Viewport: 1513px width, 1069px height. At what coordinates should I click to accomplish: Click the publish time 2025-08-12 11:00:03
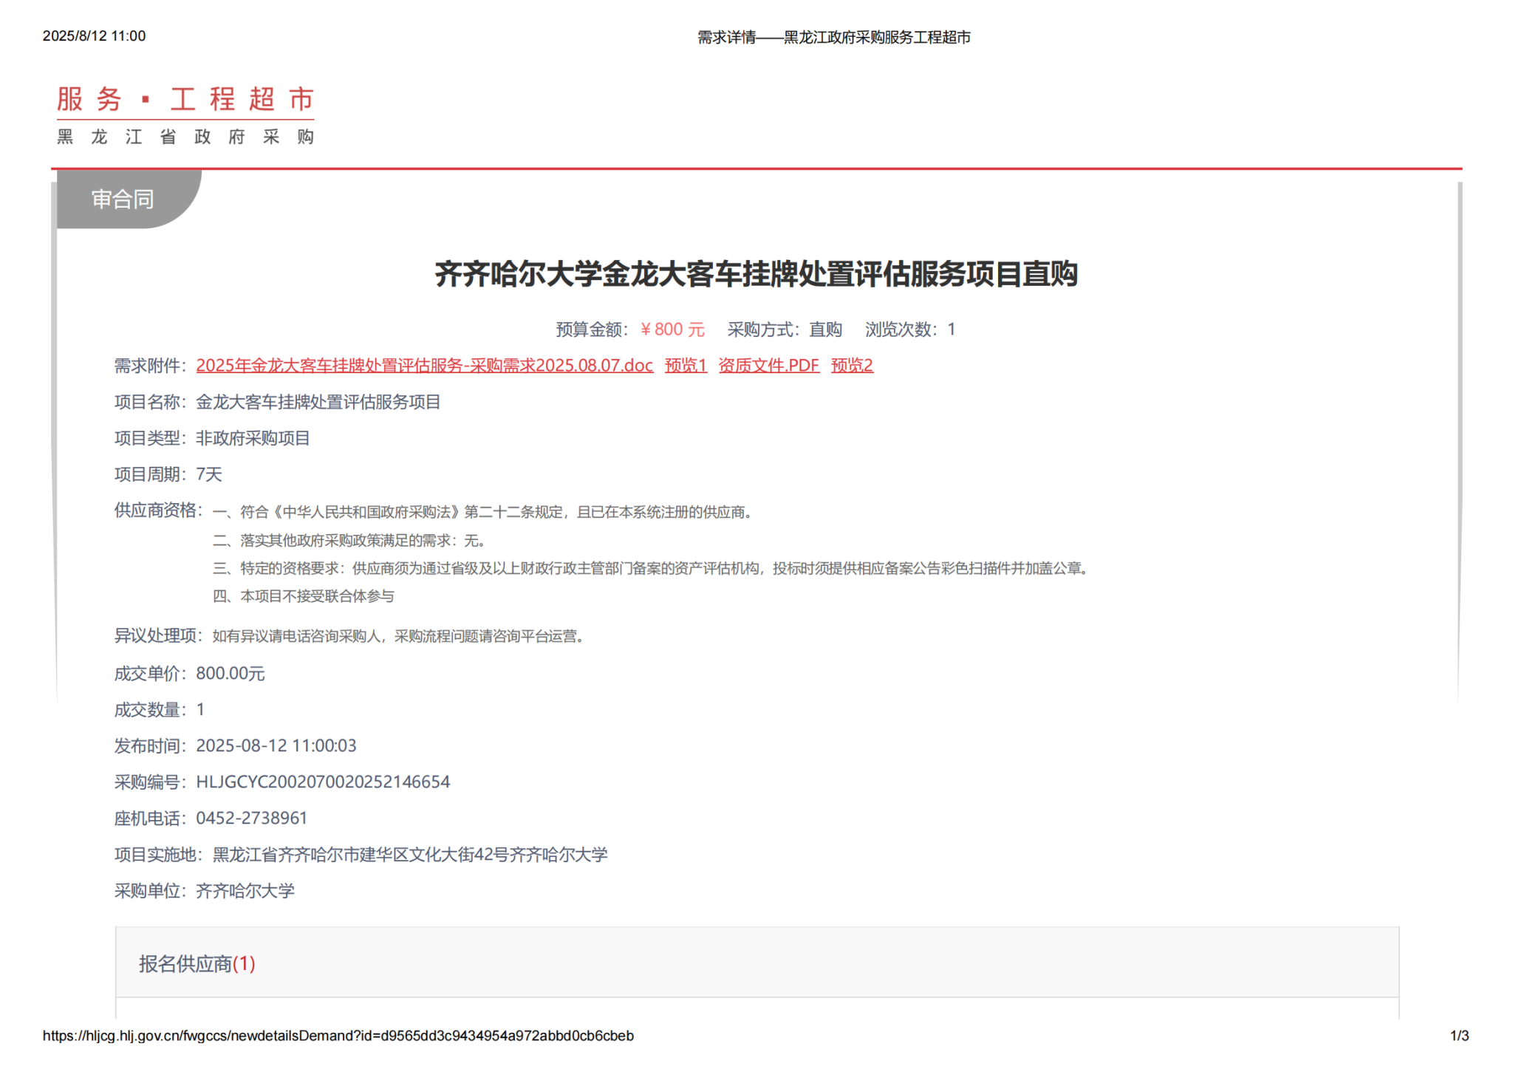tap(276, 746)
